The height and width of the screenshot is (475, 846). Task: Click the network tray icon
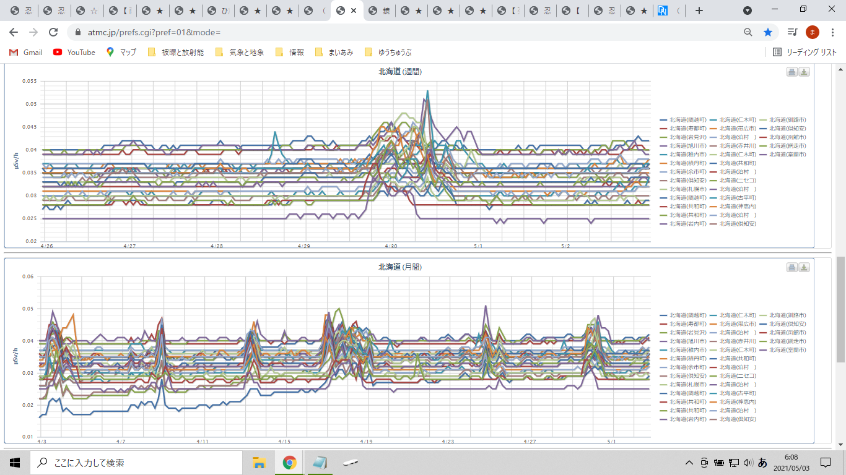point(733,463)
